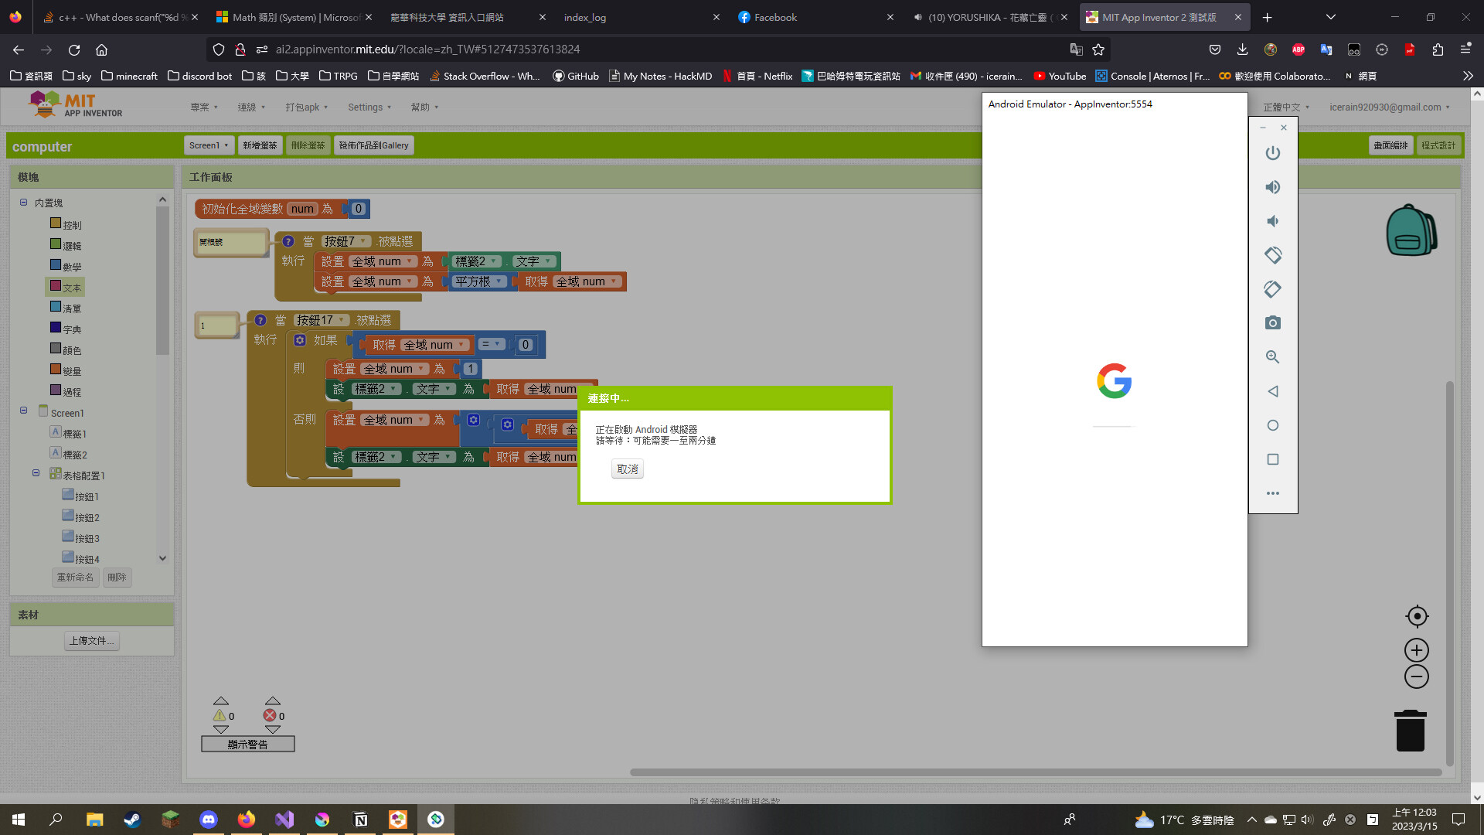
Task: Collapse the Screen1 tree node
Action: click(x=23, y=411)
